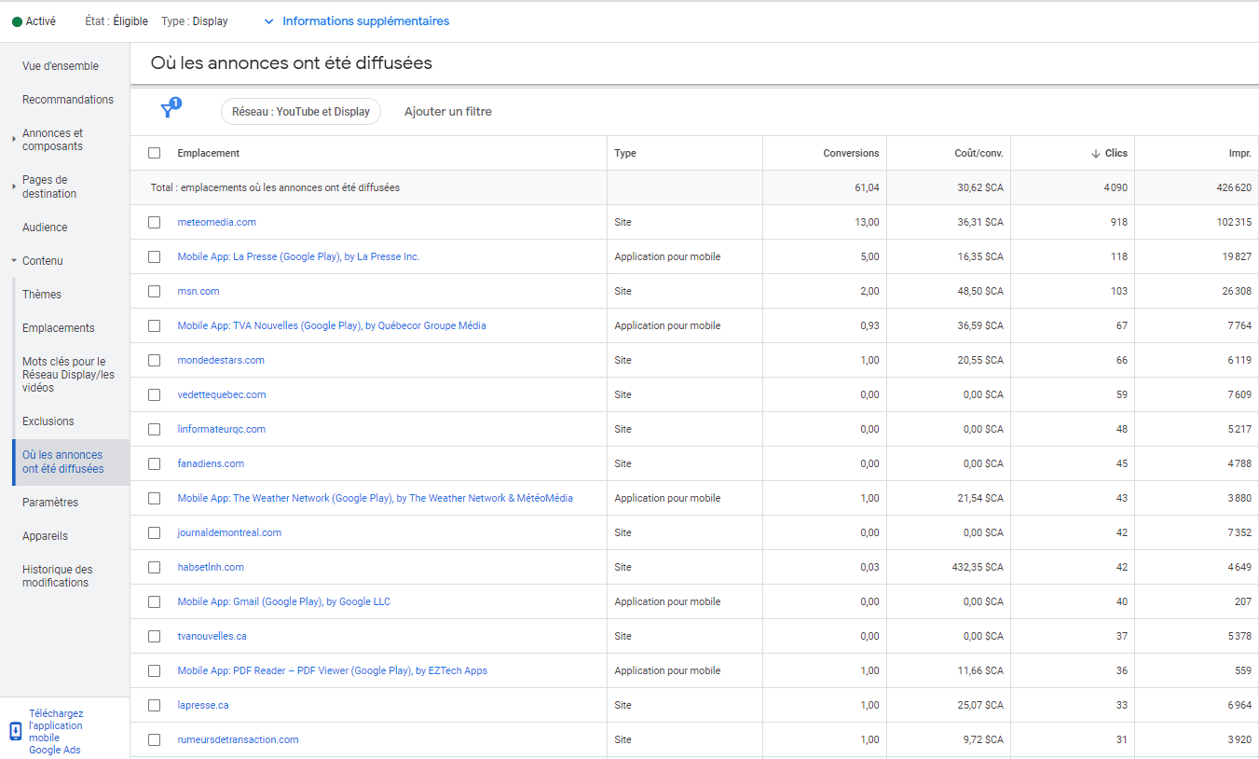Select Thèmes under Contenu
The width and height of the screenshot is (1259, 759).
click(42, 295)
